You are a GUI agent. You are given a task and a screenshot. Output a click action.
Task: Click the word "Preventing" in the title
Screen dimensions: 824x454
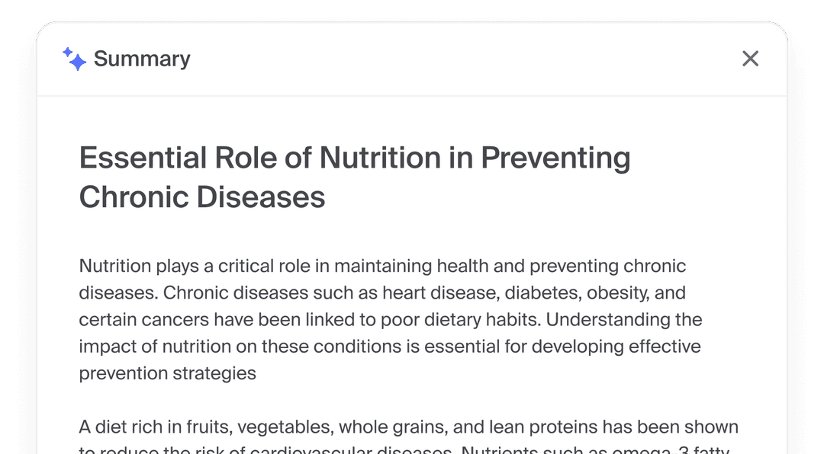pyautogui.click(x=555, y=158)
